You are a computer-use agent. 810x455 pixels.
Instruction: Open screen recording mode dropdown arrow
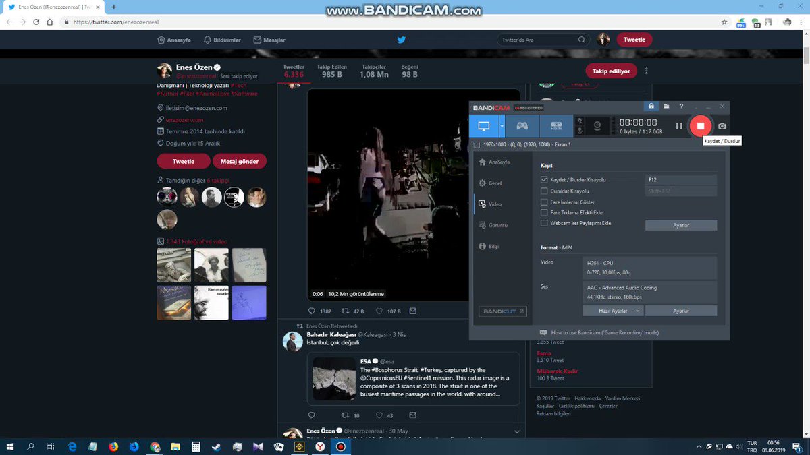(x=502, y=126)
